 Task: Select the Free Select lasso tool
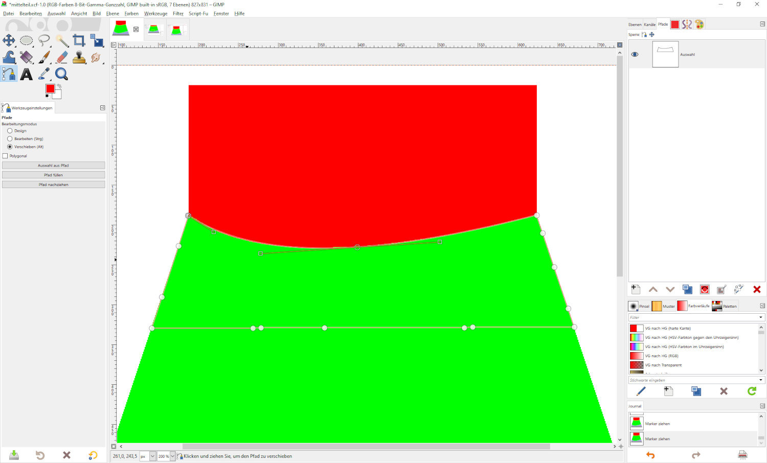coord(44,40)
